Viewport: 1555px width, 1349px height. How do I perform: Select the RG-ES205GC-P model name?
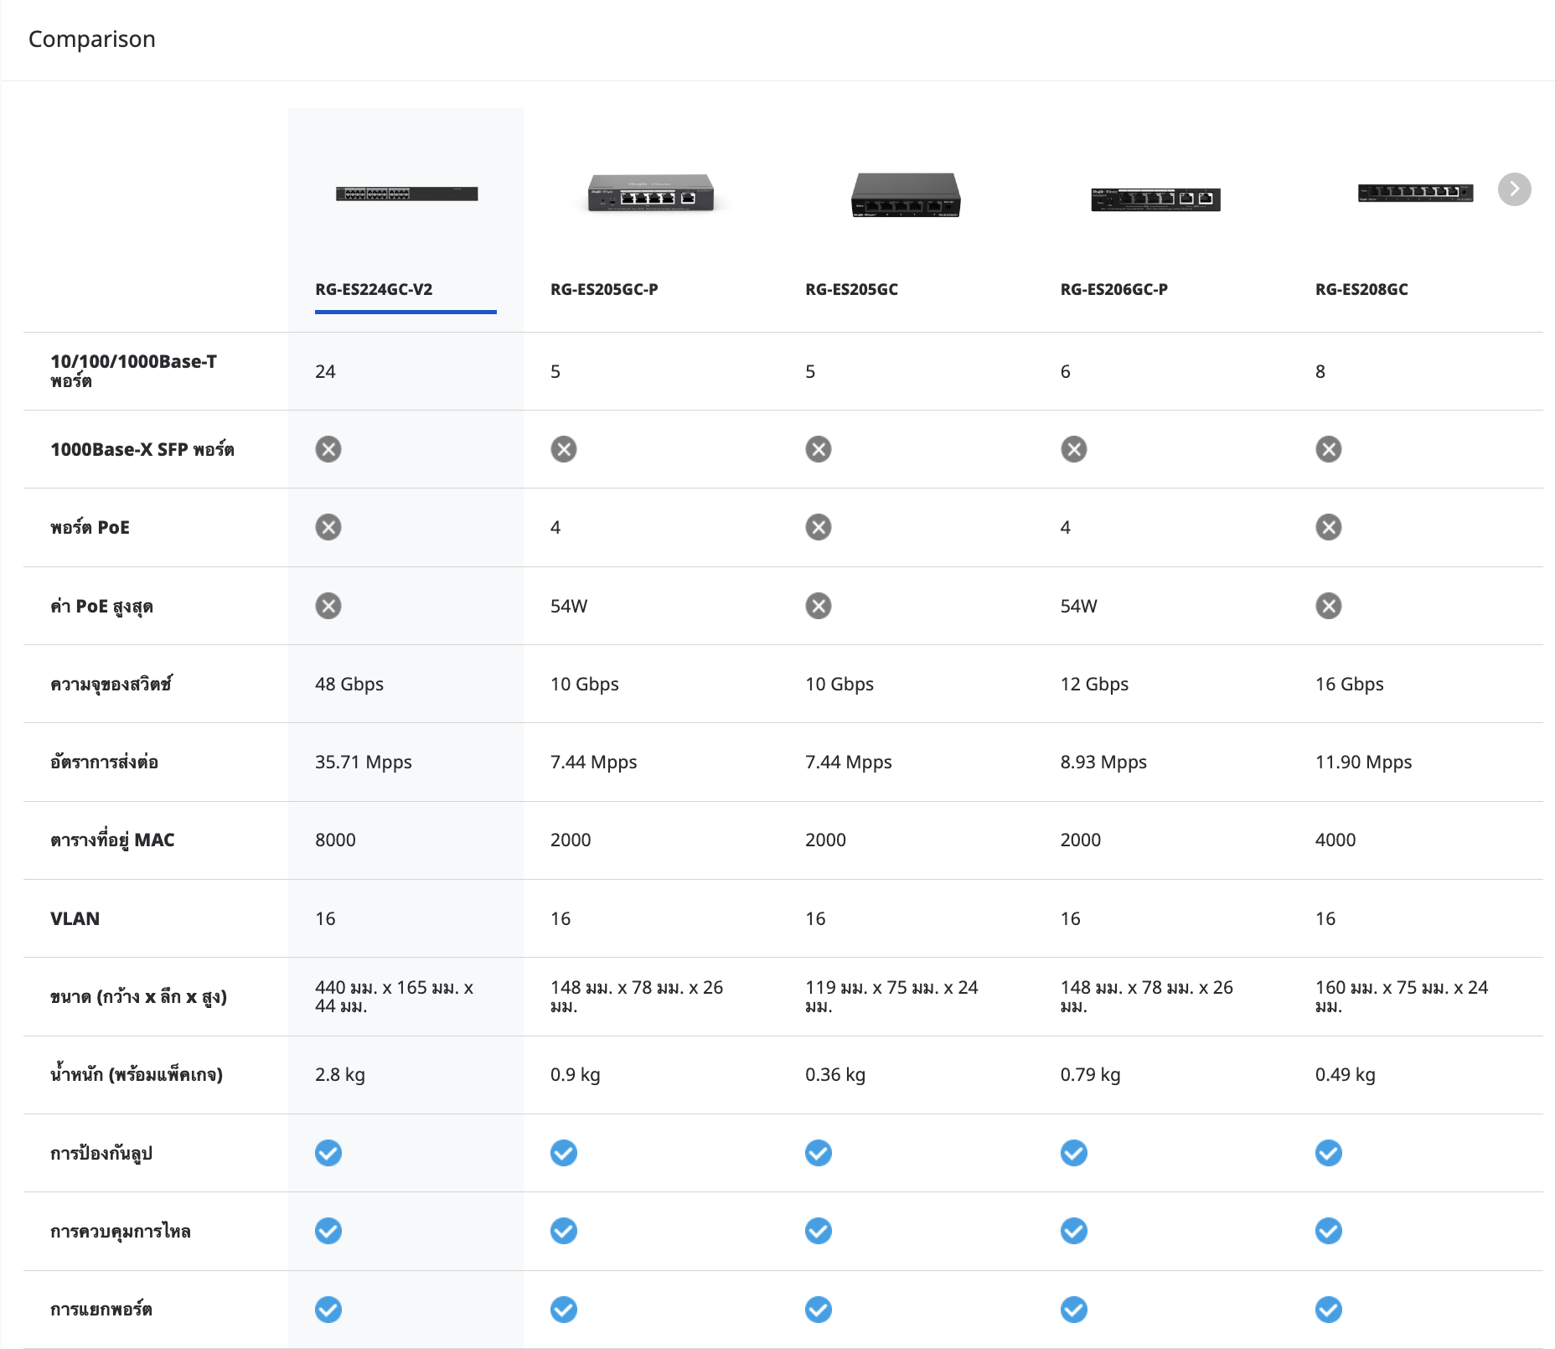coord(604,289)
